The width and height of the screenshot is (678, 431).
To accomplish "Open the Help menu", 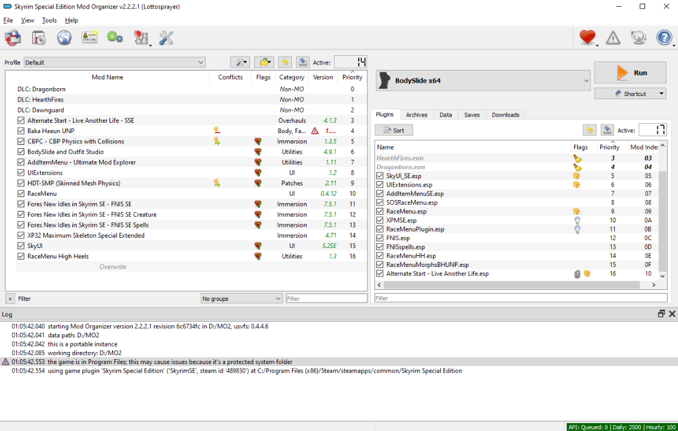I will point(71,20).
